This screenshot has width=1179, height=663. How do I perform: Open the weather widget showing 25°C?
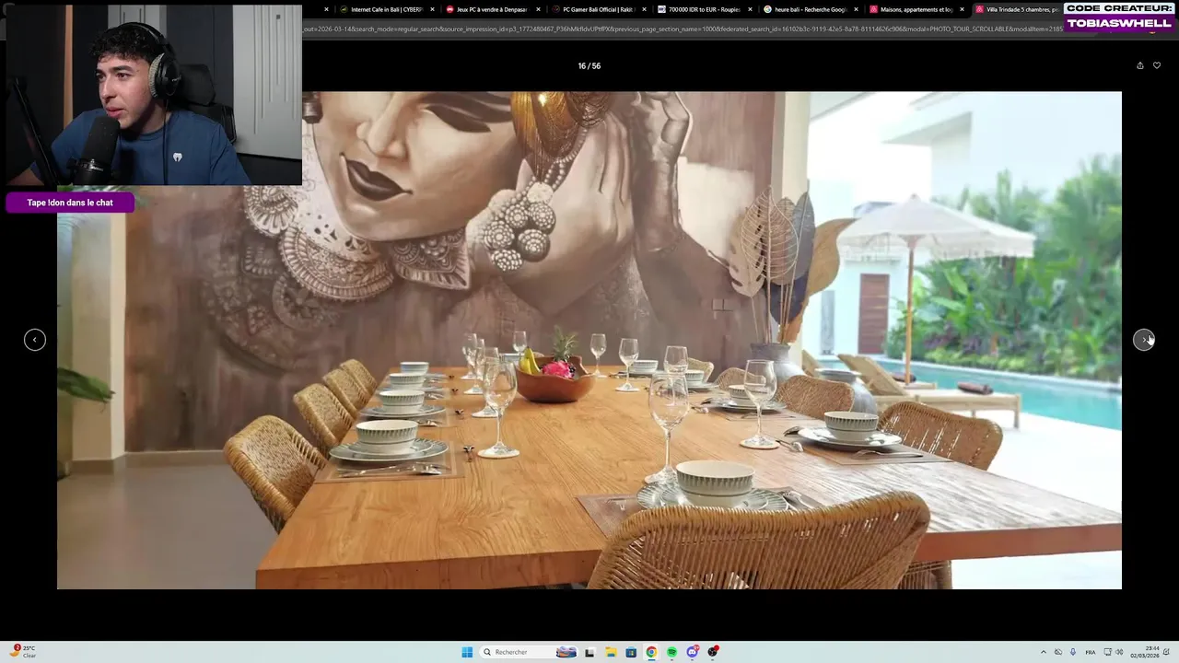pos(24,652)
